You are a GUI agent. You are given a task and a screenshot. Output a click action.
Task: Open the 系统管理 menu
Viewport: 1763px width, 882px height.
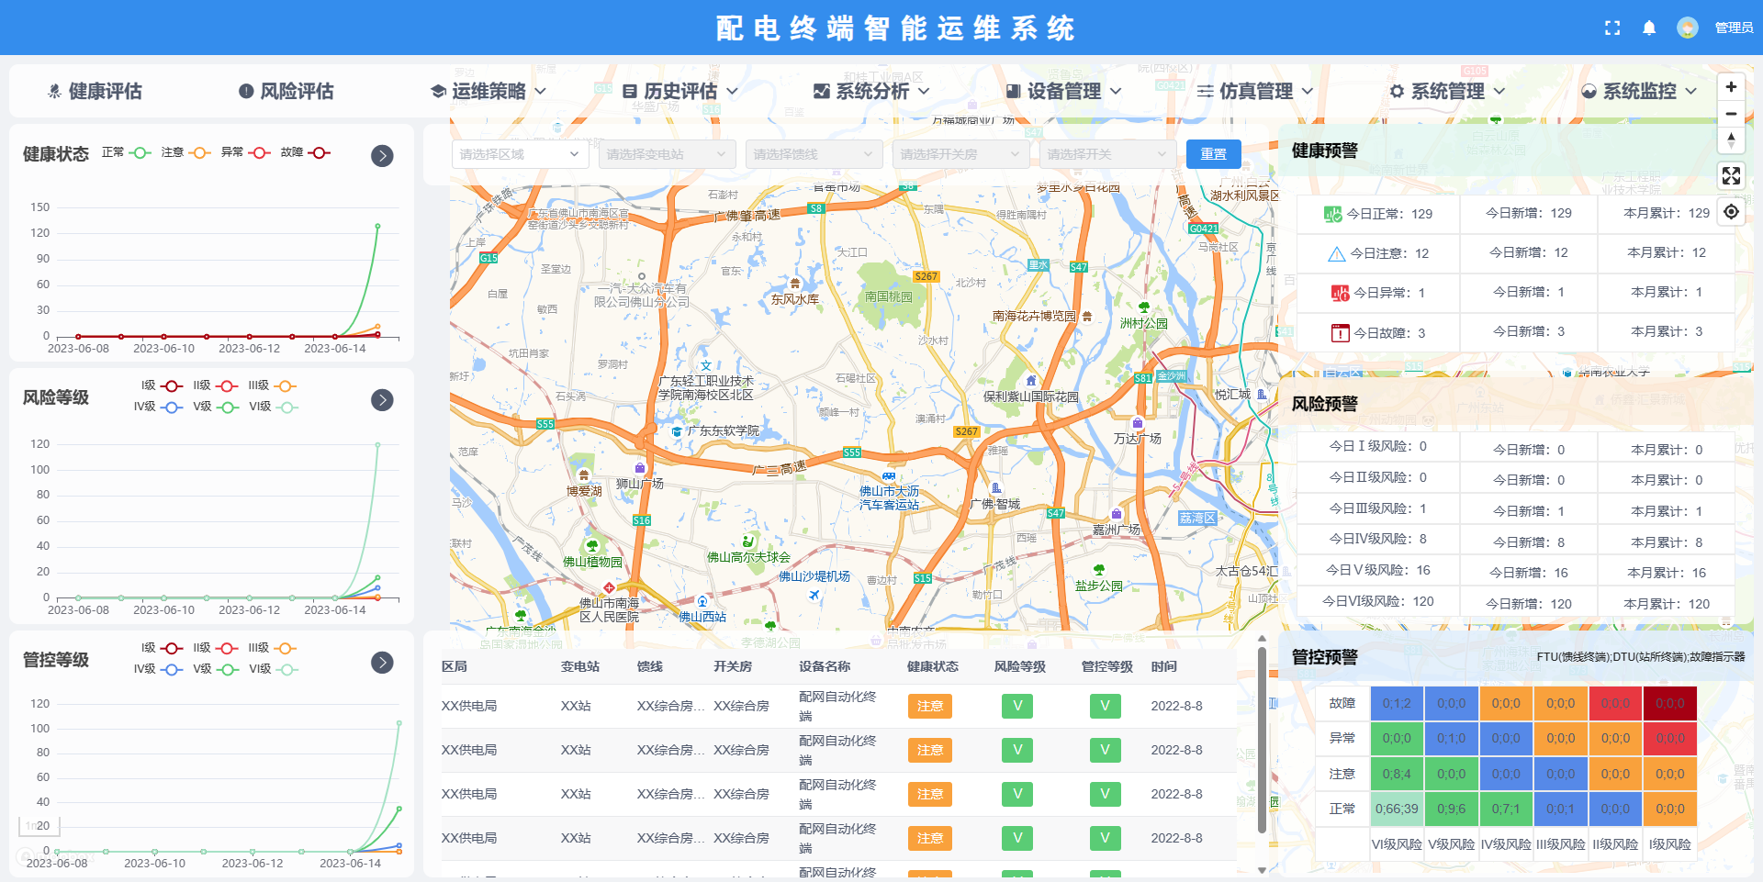tap(1447, 91)
